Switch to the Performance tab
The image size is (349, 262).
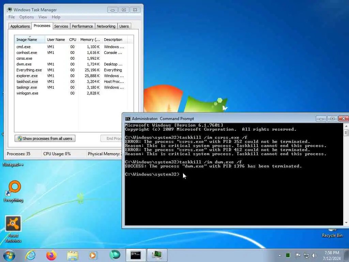(82, 26)
